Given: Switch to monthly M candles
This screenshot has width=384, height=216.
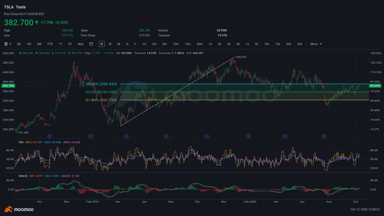Looking at the screenshot, I should (x=119, y=44).
